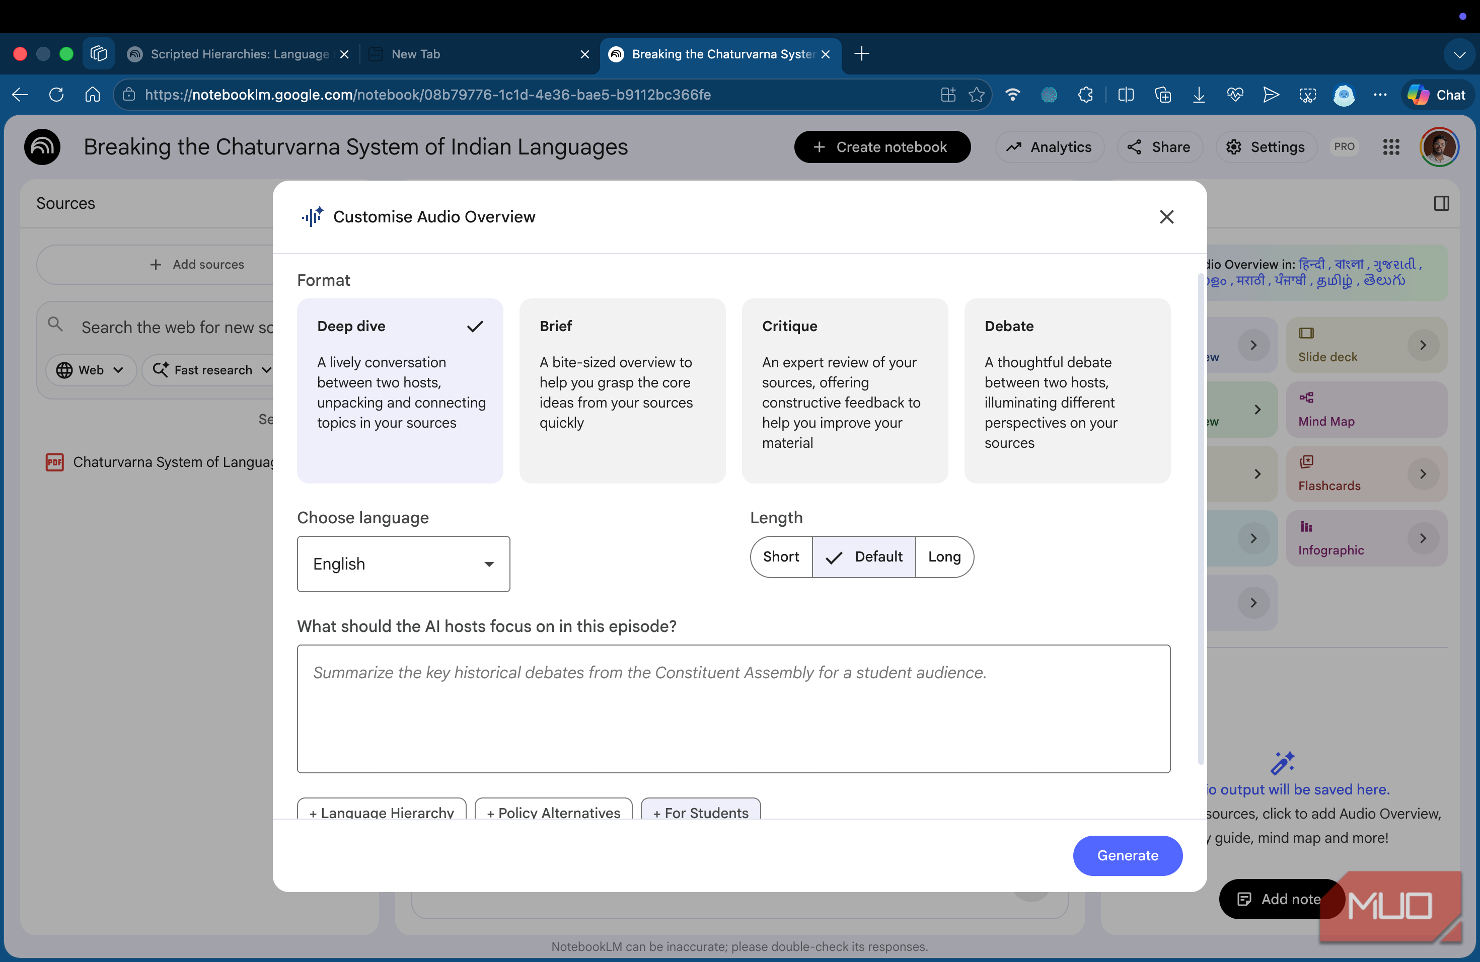Click Create notebook button
The image size is (1480, 962).
tap(882, 146)
